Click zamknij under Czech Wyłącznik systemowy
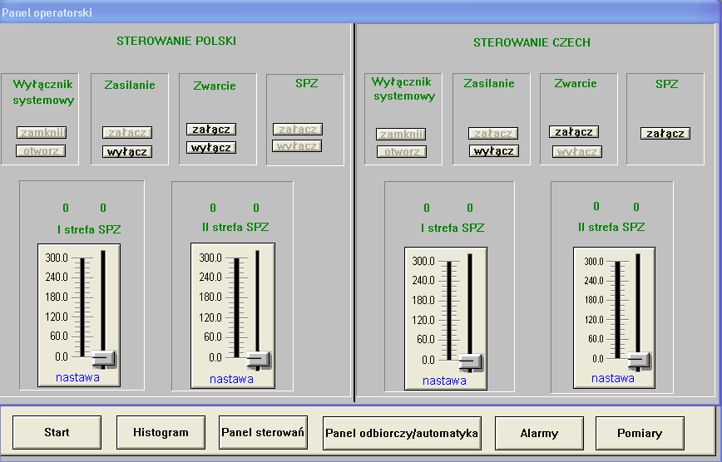 pos(401,134)
